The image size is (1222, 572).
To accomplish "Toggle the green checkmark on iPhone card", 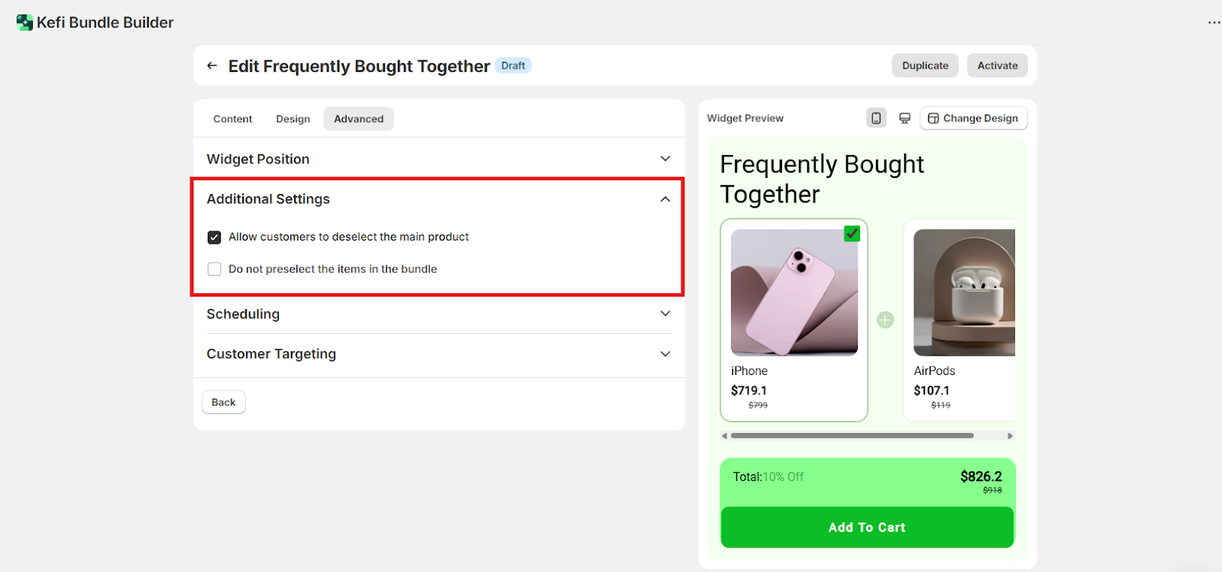I will pyautogui.click(x=852, y=234).
